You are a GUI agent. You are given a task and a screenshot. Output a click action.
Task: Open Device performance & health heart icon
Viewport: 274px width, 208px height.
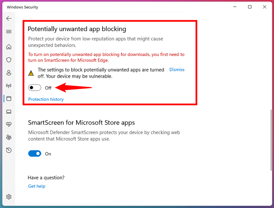pyautogui.click(x=9, y=124)
